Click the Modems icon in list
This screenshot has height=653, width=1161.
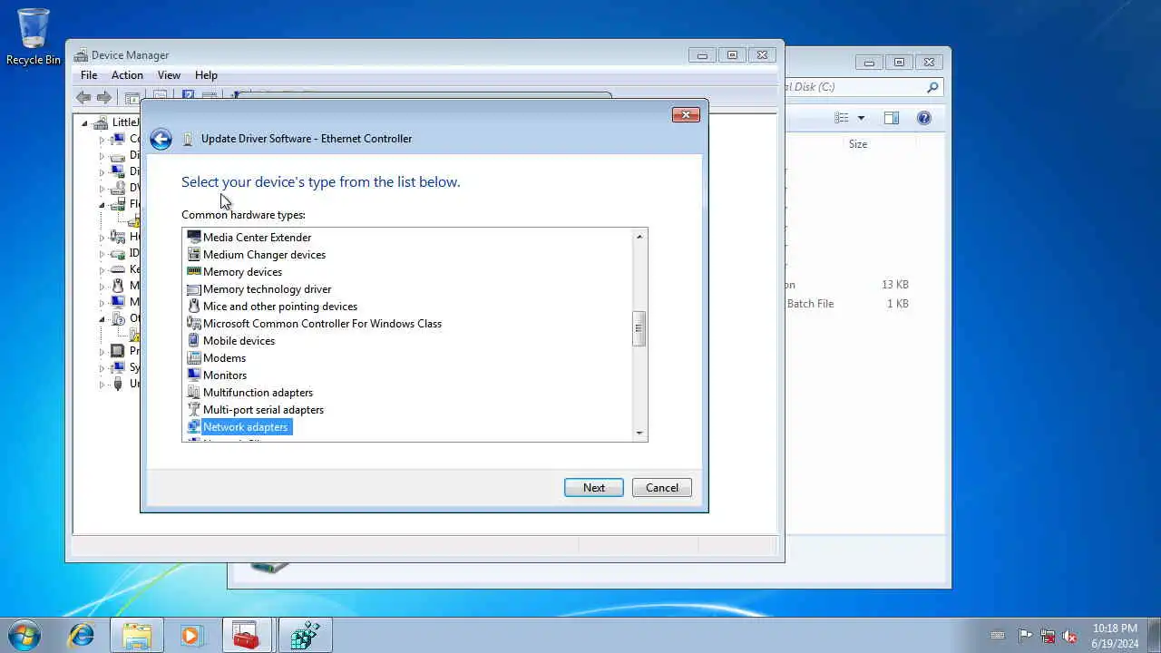point(193,358)
